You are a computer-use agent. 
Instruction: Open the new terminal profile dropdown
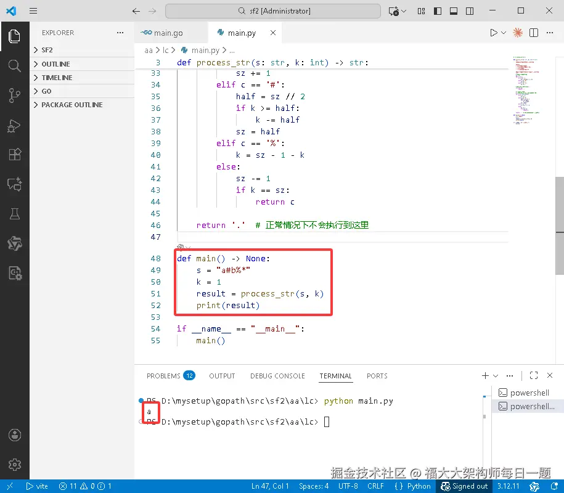496,375
